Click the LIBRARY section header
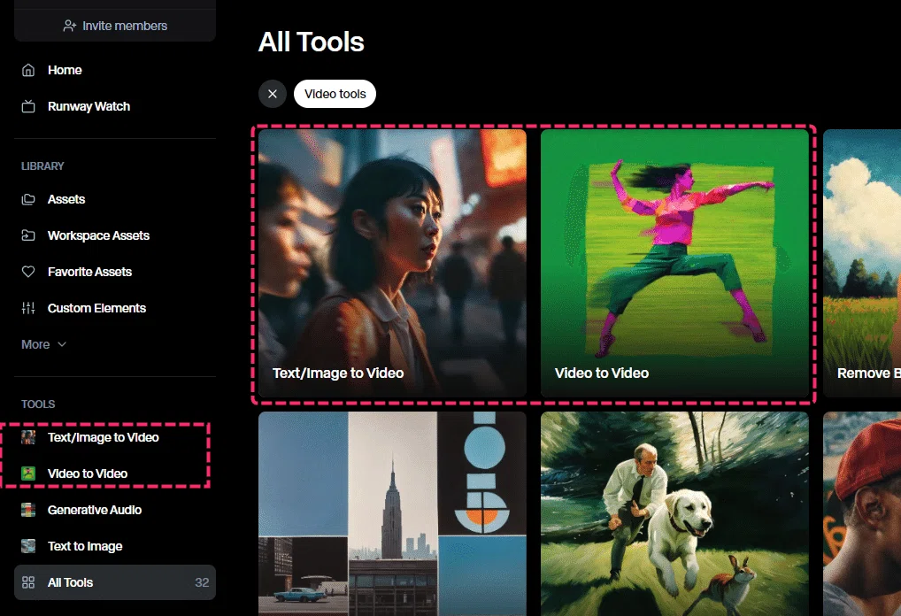Screen dimensions: 901x616 tap(42, 166)
